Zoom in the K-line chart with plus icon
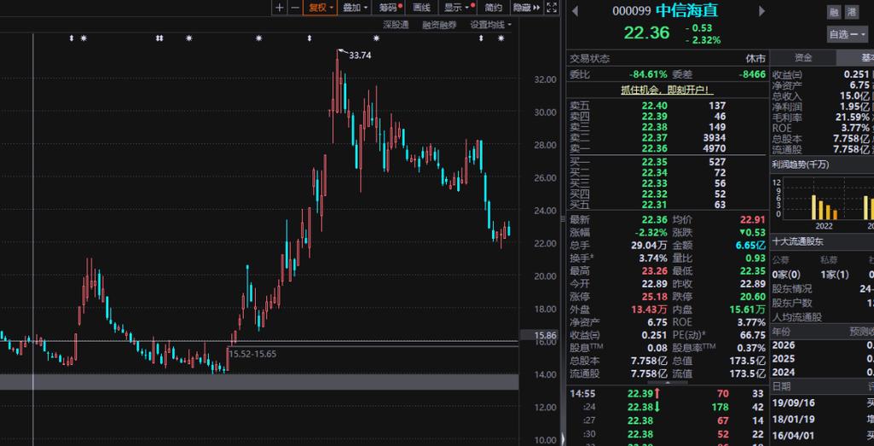Viewport: 874px width, 446px height. point(280,8)
